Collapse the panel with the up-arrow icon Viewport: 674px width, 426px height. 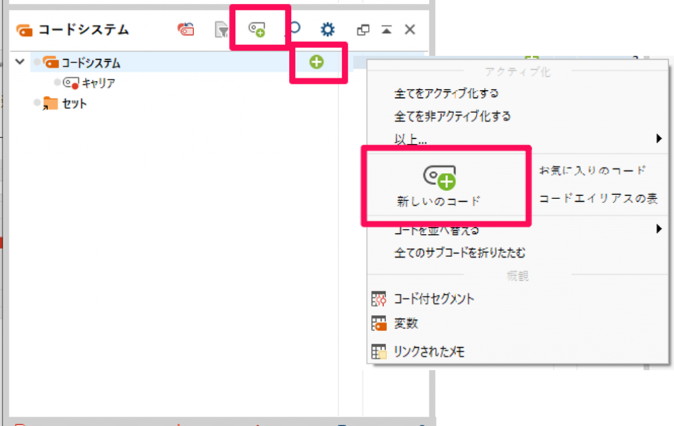pos(386,30)
